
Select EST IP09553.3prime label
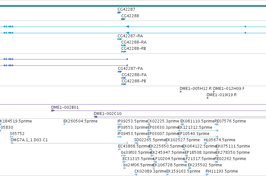[x=132, y=127]
